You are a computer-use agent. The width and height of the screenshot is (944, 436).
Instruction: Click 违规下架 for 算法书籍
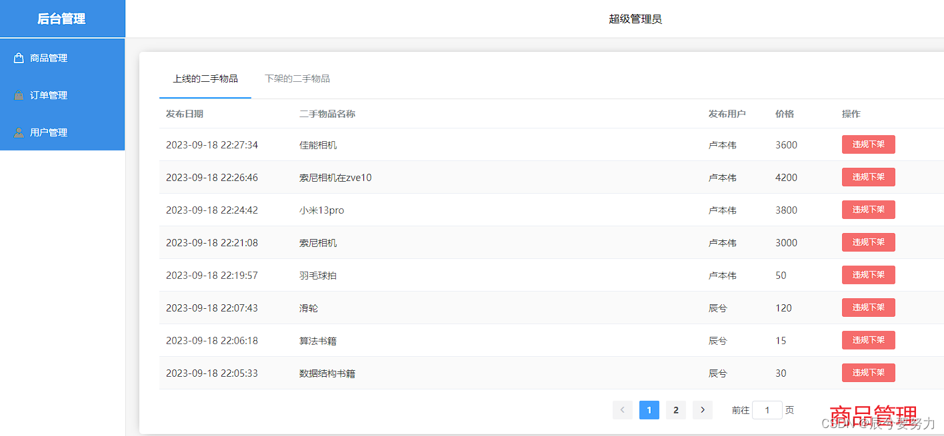pos(868,340)
